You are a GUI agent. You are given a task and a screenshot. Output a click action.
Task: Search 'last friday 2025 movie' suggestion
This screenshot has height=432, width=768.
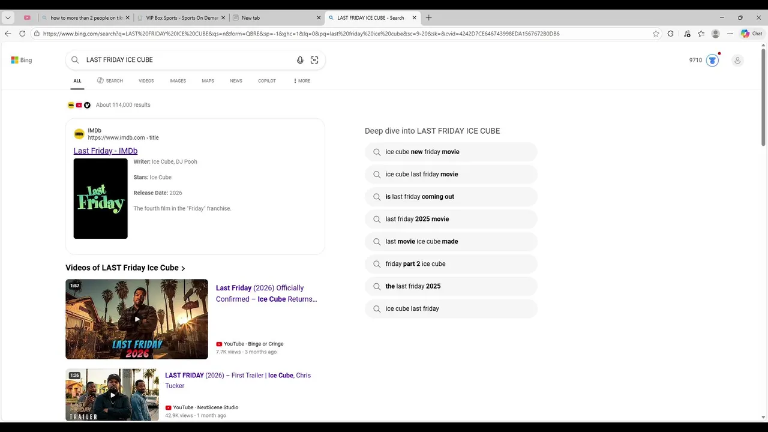[451, 219]
